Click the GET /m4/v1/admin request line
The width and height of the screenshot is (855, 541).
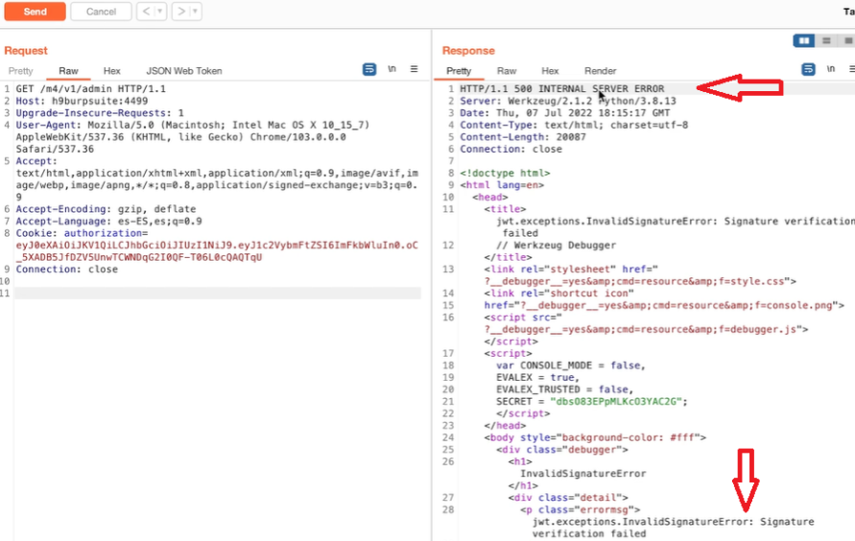(x=90, y=89)
